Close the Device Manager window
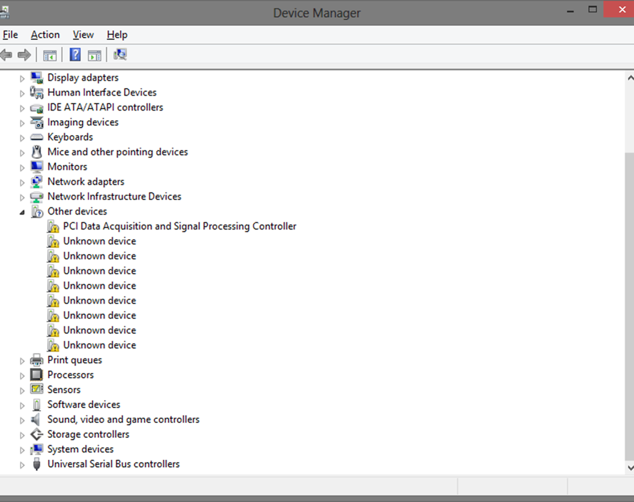 [x=620, y=10]
